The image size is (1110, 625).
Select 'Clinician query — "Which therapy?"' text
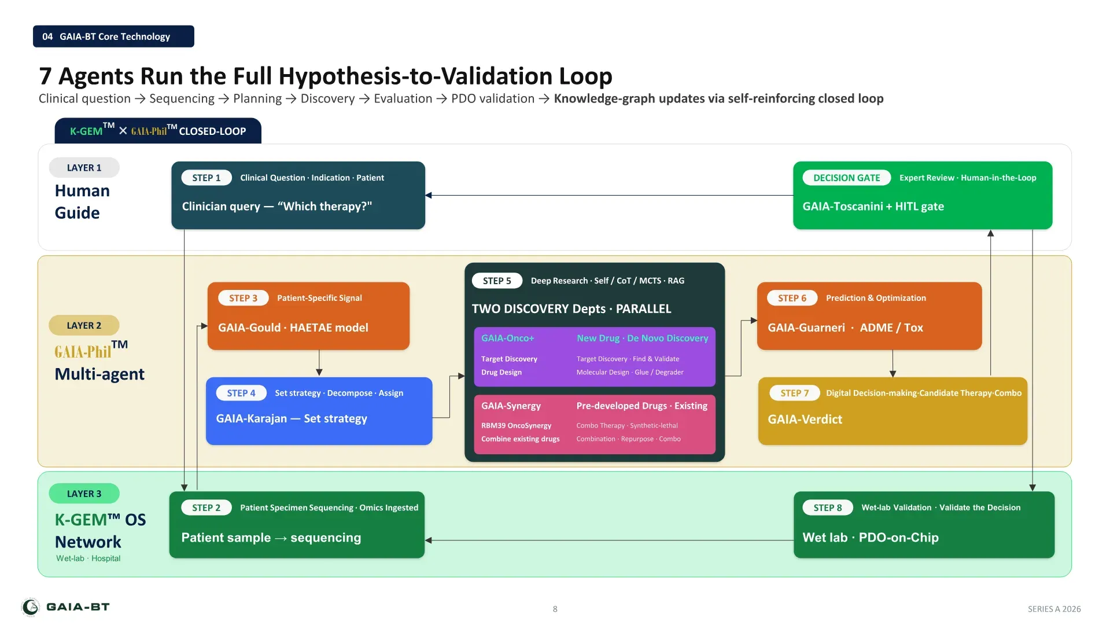(x=277, y=207)
